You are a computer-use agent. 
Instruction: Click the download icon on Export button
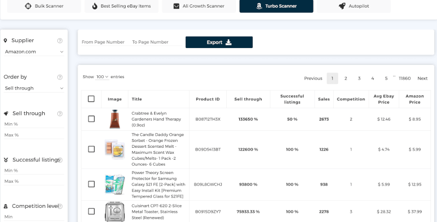coord(228,43)
